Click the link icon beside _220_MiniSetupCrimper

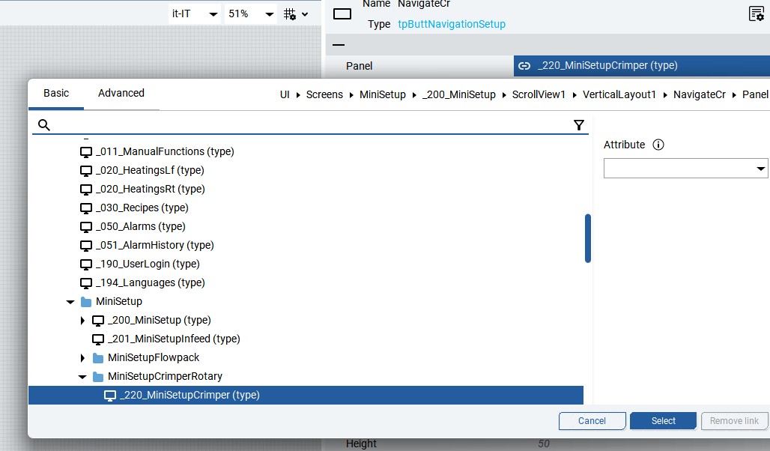click(x=524, y=66)
